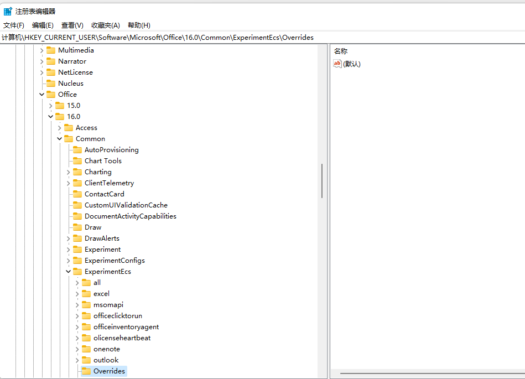Expand the ExperimentConfigs key

pos(68,261)
